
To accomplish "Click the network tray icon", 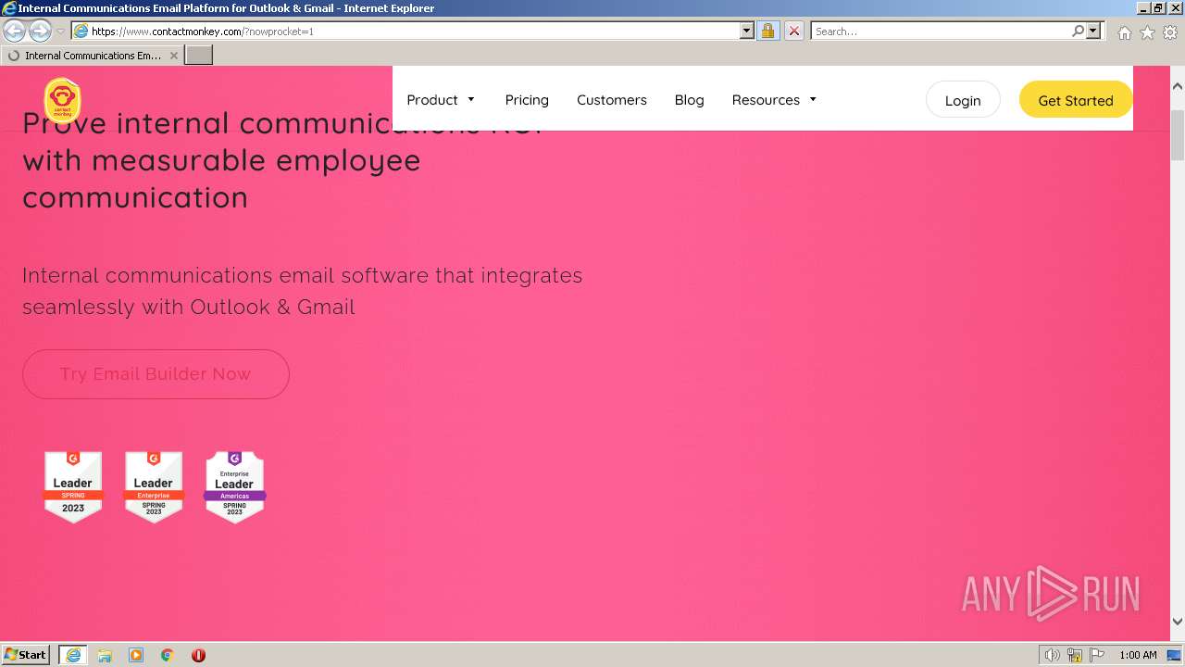I will (x=1075, y=655).
